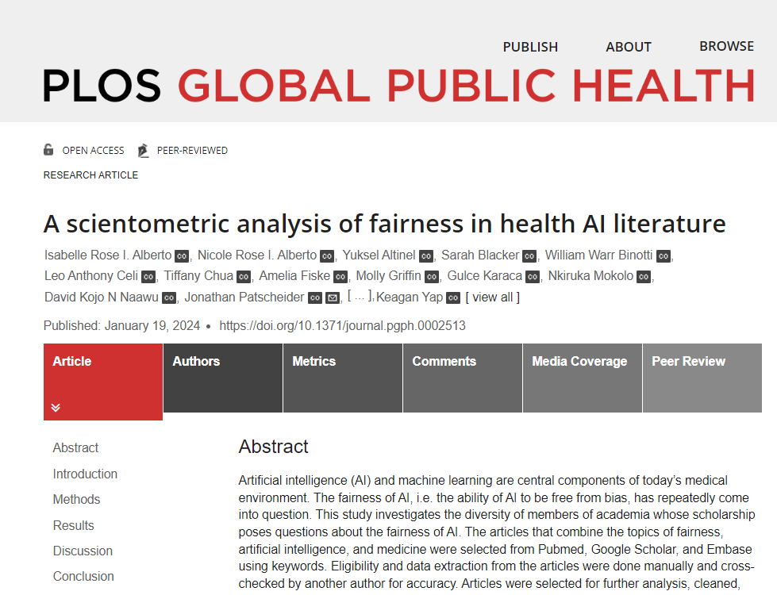
Task: Jump to Conclusion section in sidebar
Action: pyautogui.click(x=83, y=577)
